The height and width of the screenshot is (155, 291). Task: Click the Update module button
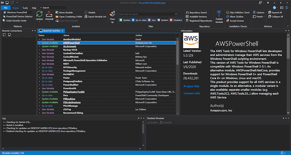point(39,16)
